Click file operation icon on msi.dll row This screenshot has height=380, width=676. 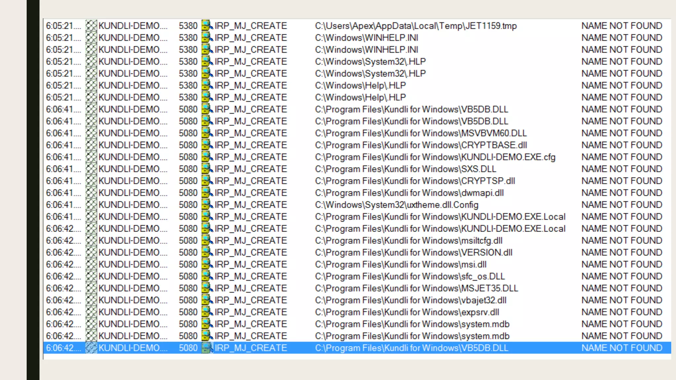pyautogui.click(x=207, y=265)
